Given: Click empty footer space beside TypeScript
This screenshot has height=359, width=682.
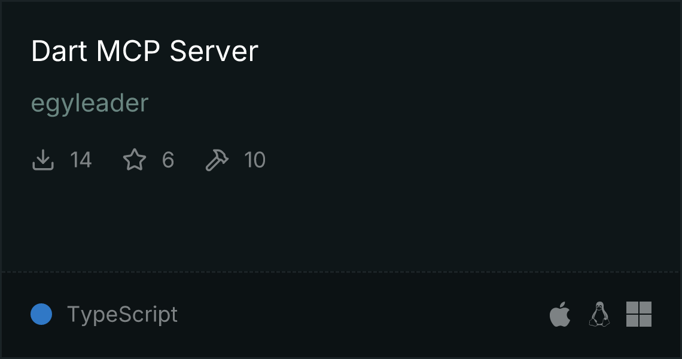Looking at the screenshot, I should tap(361, 314).
